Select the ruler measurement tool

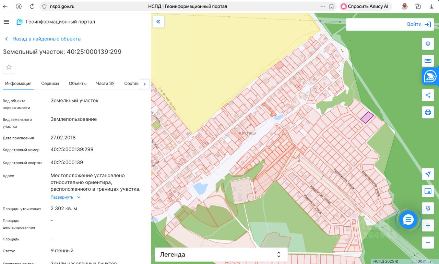coord(428,61)
